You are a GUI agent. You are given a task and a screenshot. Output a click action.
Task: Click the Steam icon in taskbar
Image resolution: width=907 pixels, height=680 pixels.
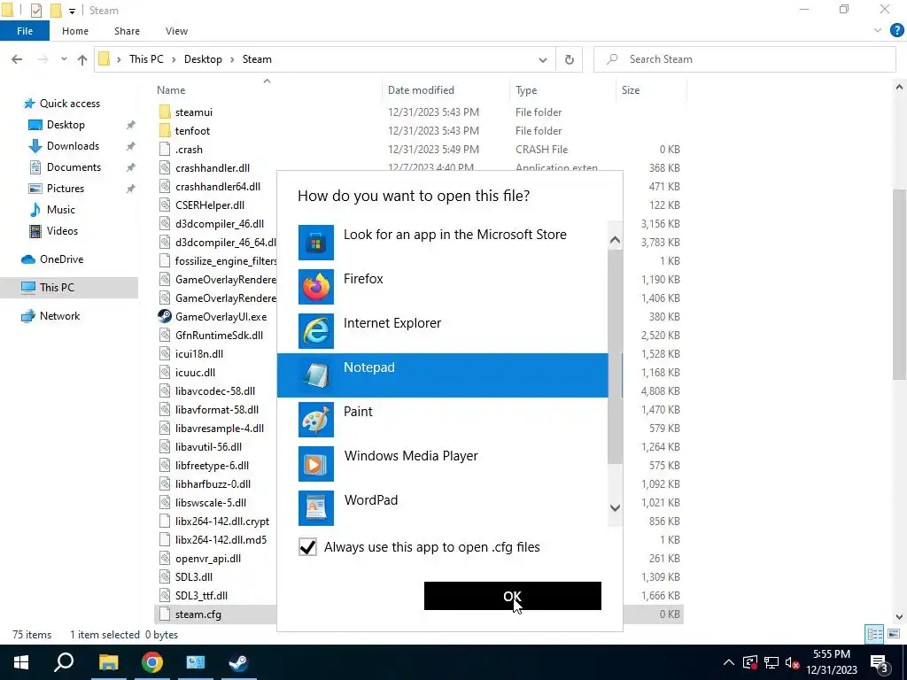[238, 662]
